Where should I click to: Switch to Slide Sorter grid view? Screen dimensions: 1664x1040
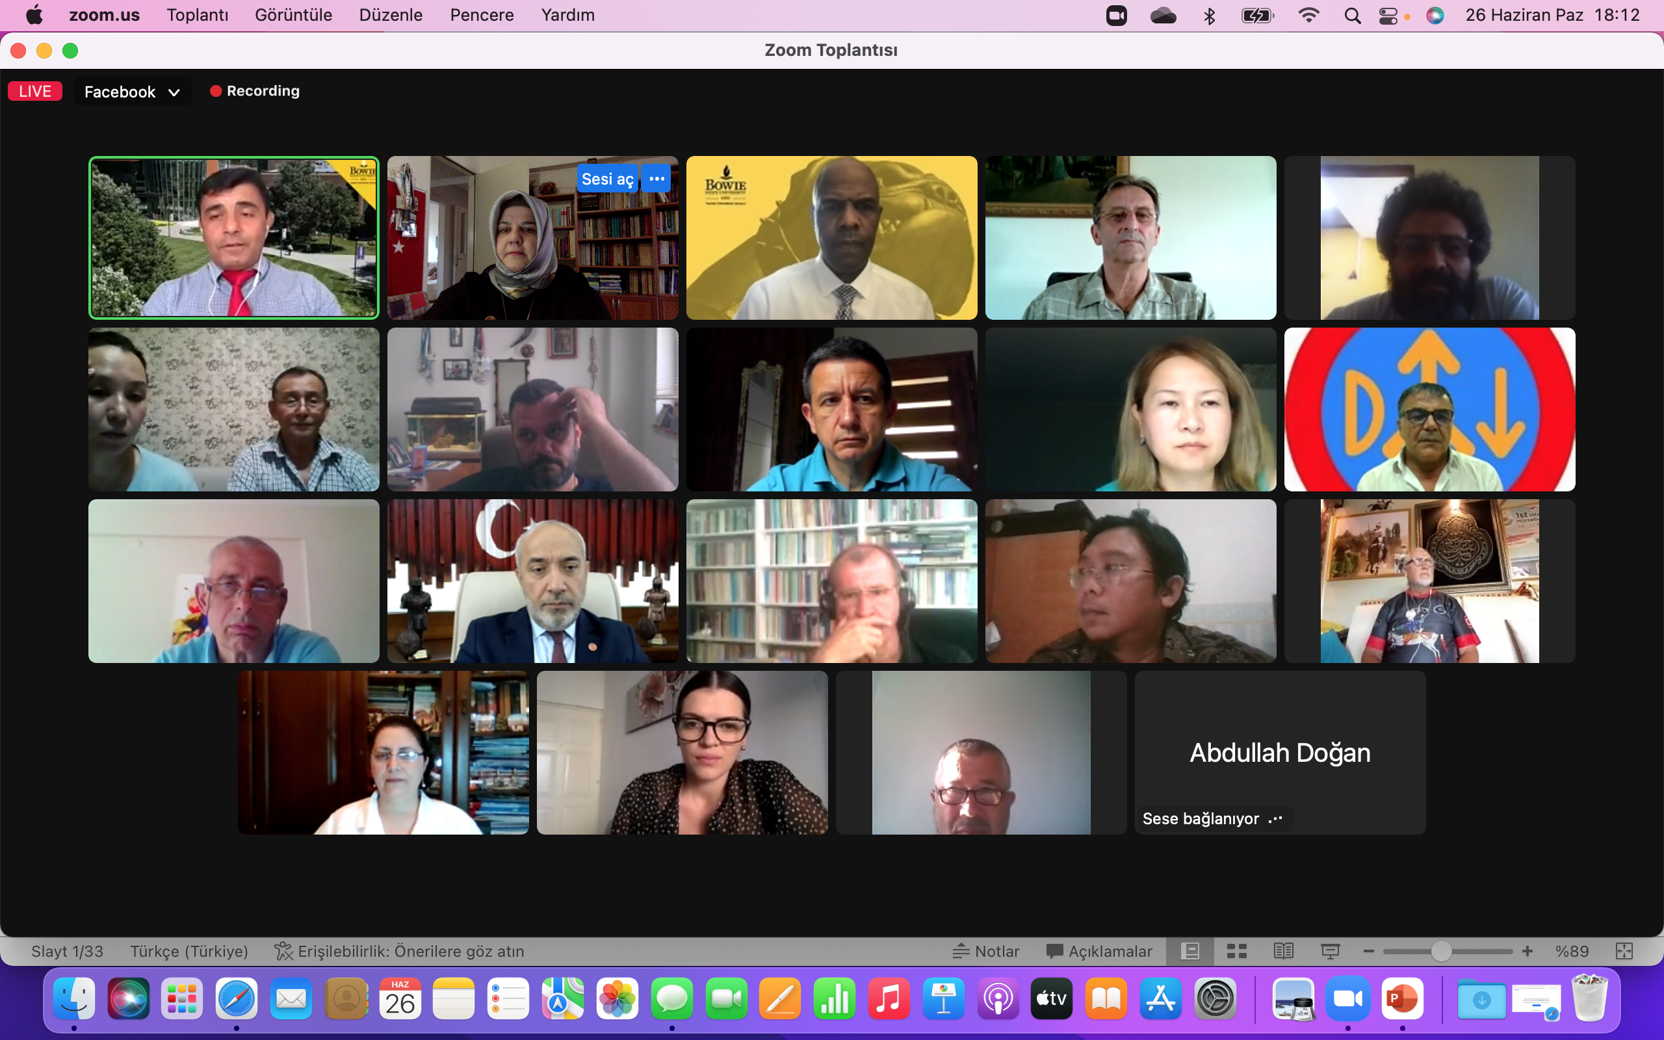tap(1236, 951)
